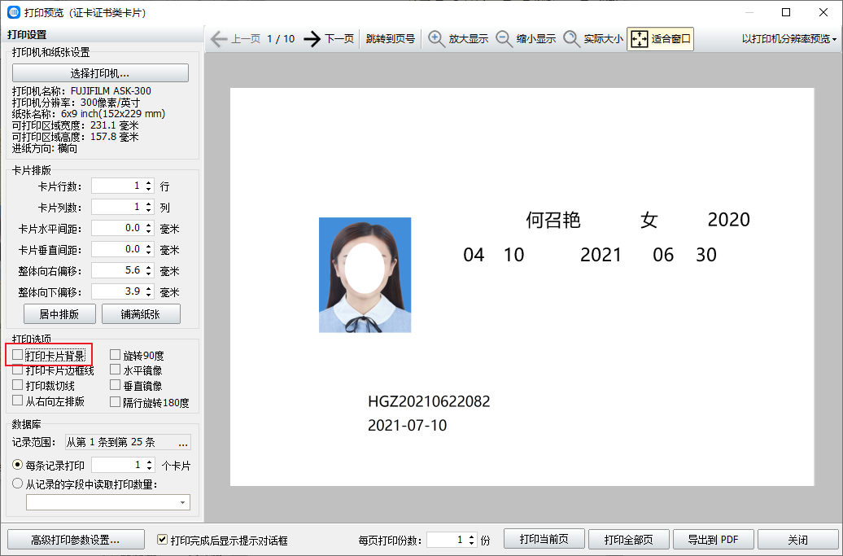This screenshot has height=556, width=843.
Task: Open record range ellipsis button
Action: tap(183, 442)
